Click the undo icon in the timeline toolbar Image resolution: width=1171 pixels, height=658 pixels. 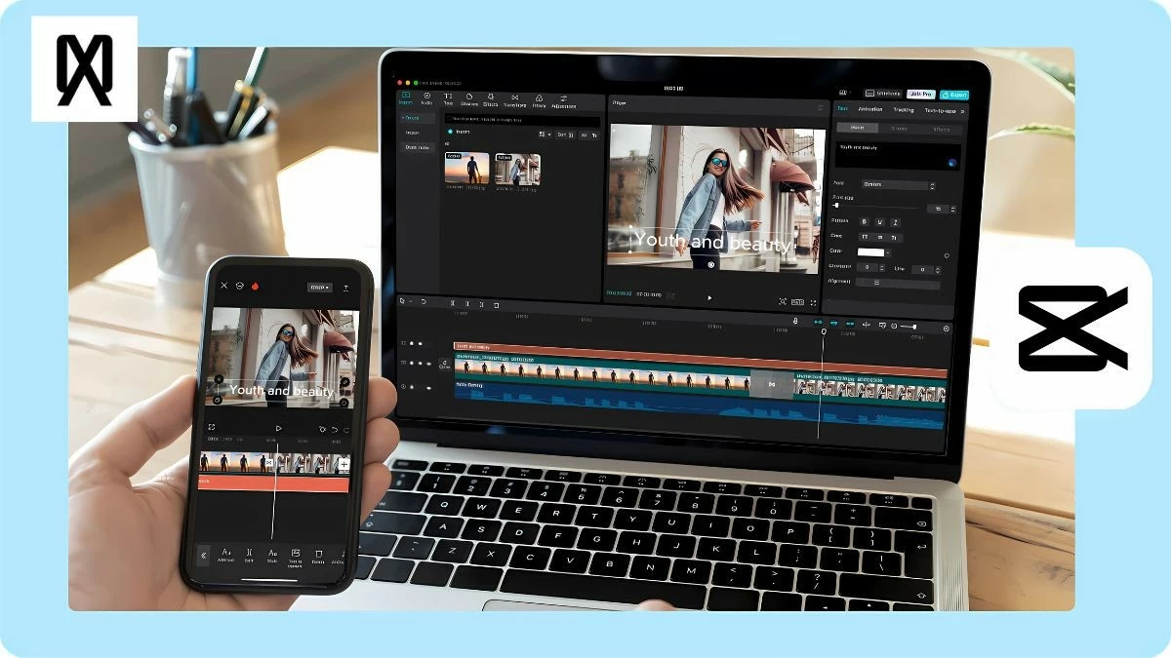click(424, 299)
